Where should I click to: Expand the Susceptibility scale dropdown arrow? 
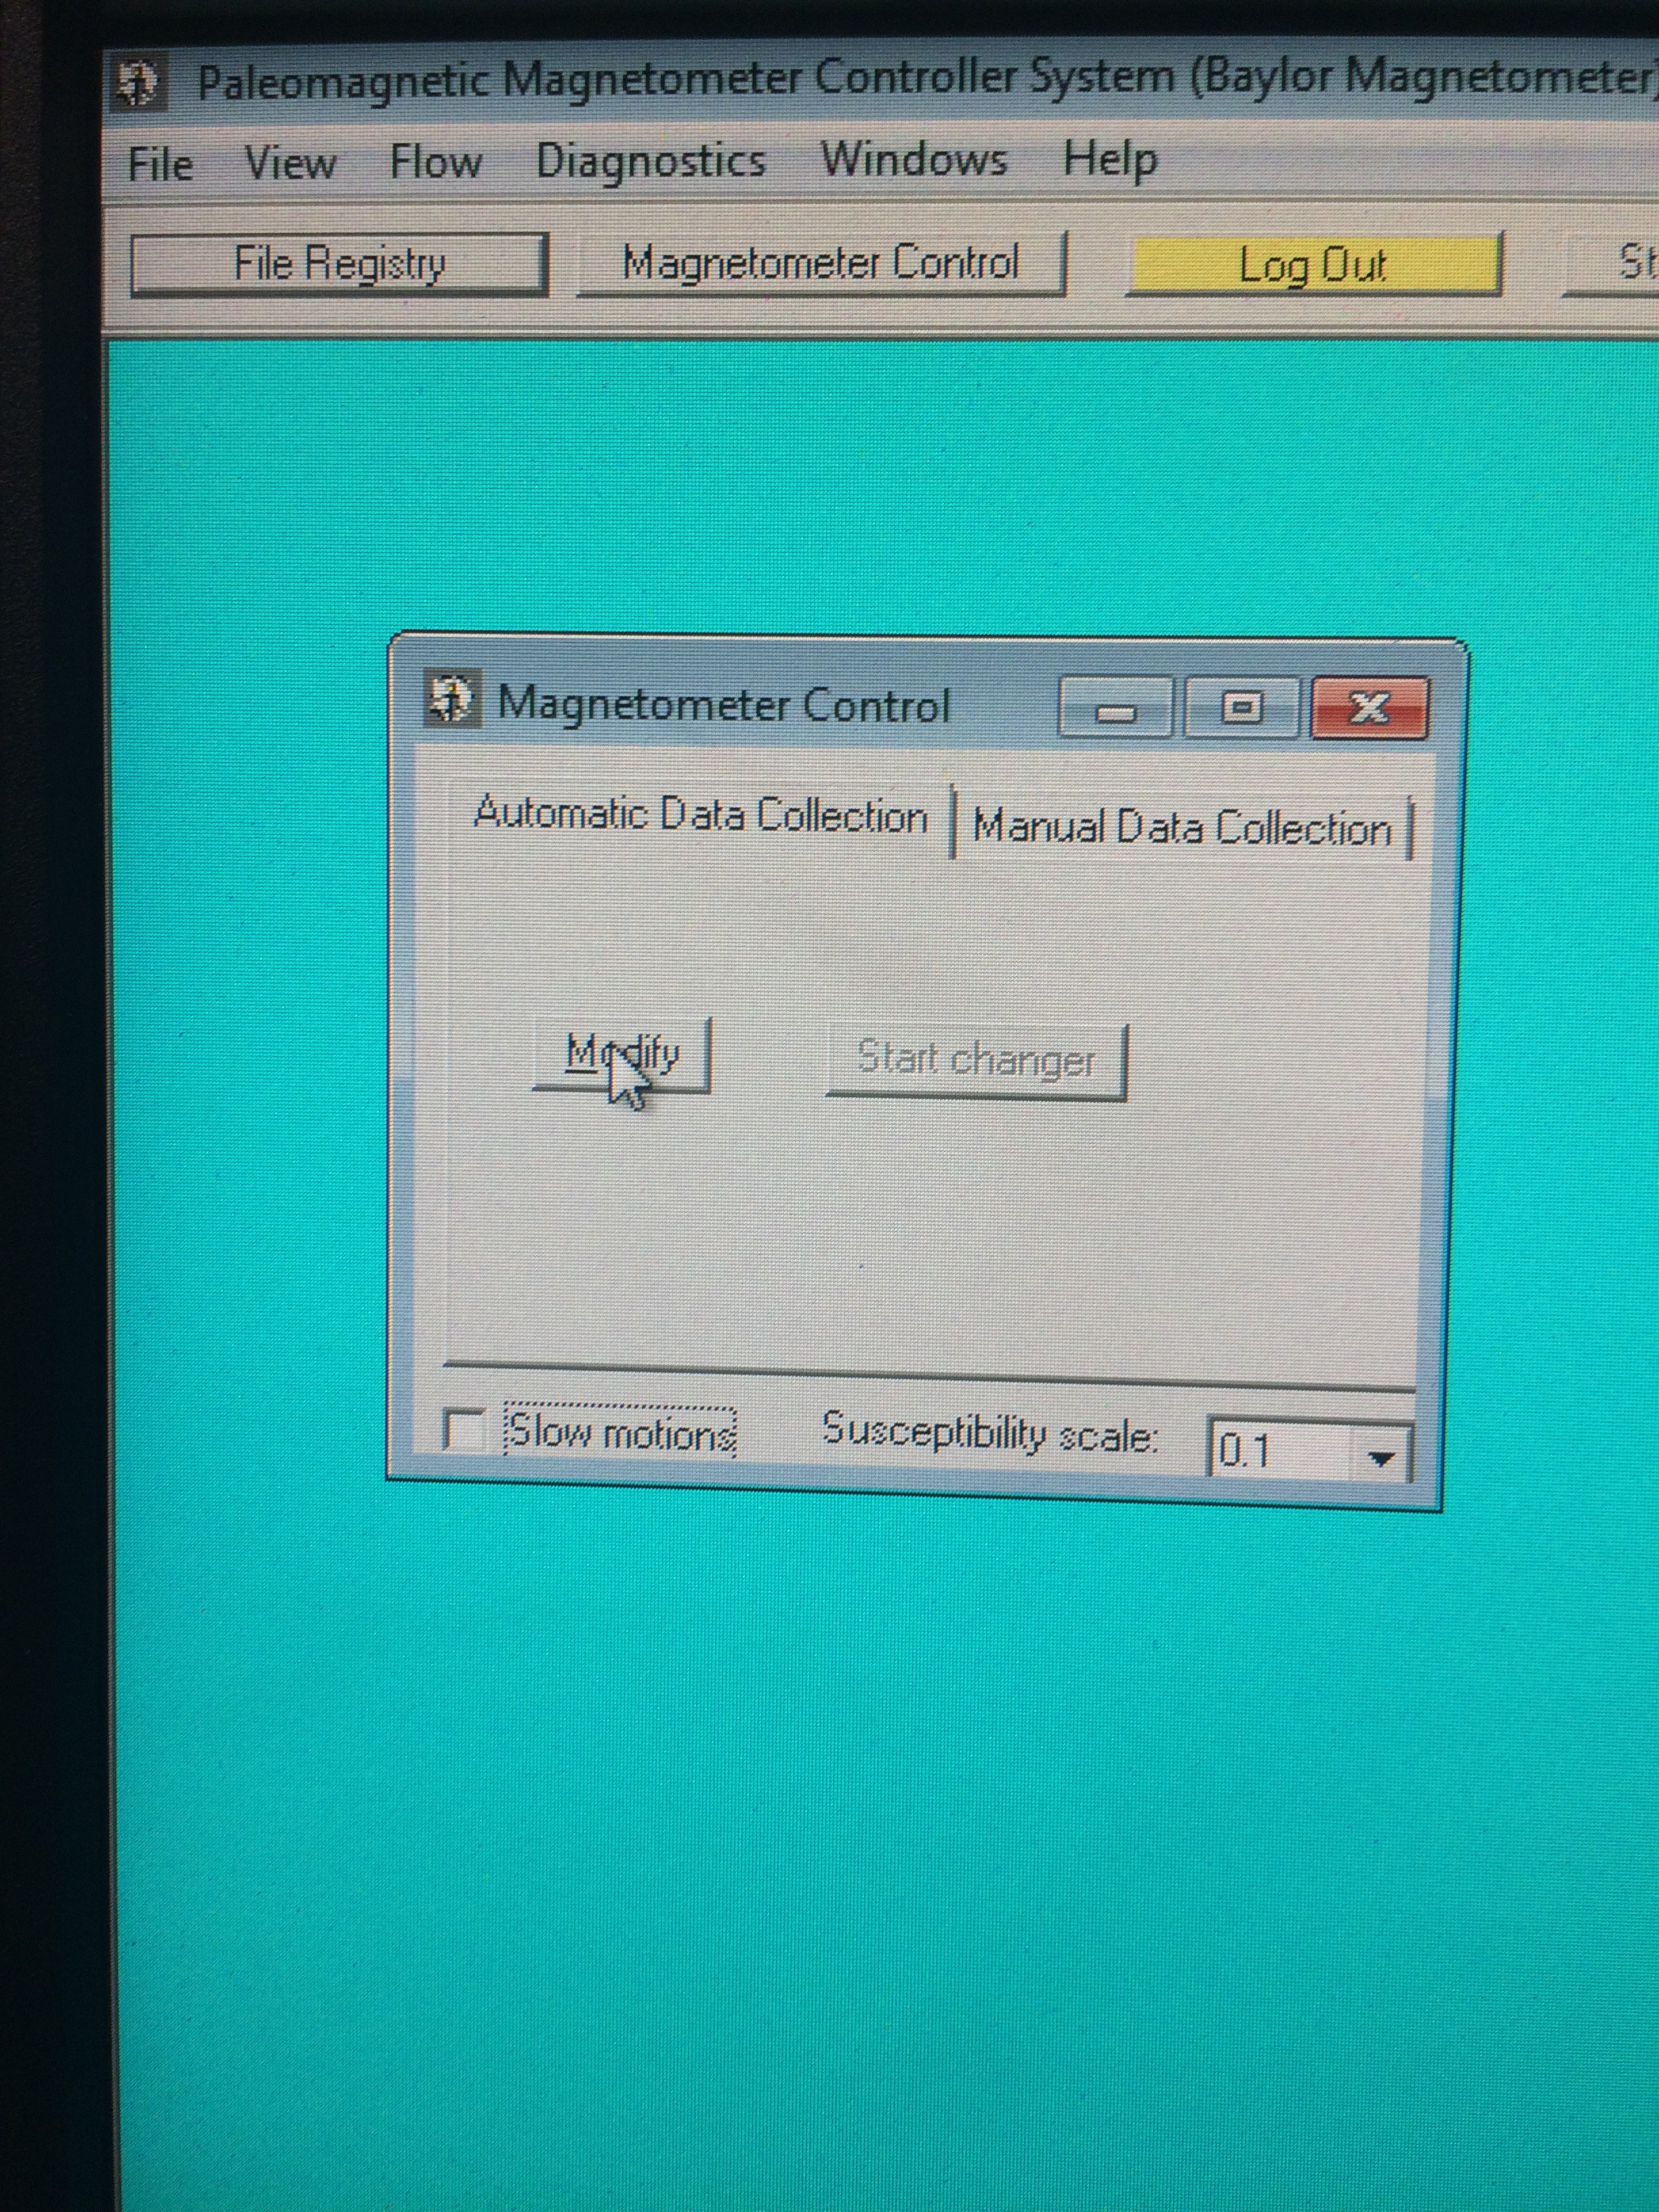1381,1458
